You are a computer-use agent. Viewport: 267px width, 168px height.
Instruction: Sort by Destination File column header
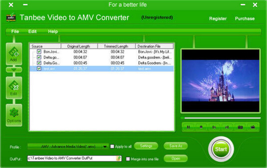click(x=154, y=46)
